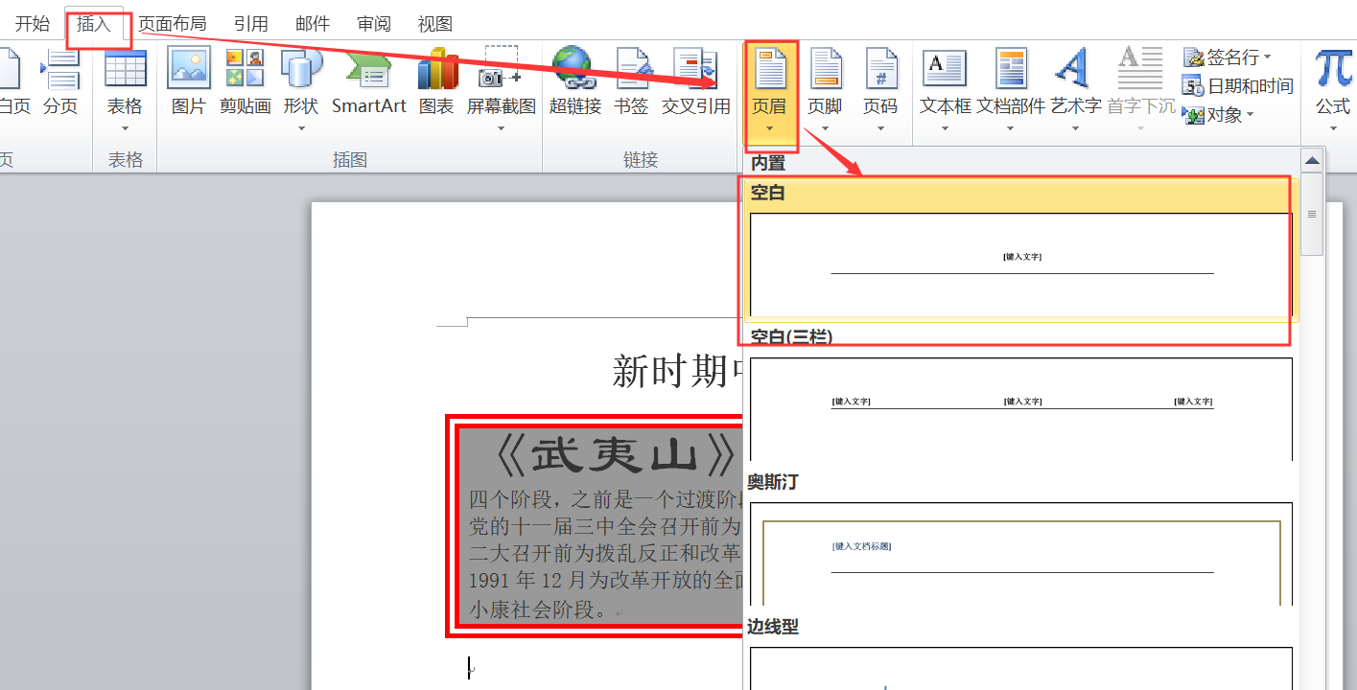Switch to the 页面布局 (Page Layout) tab
Screen dimensions: 1357x690
point(173,24)
